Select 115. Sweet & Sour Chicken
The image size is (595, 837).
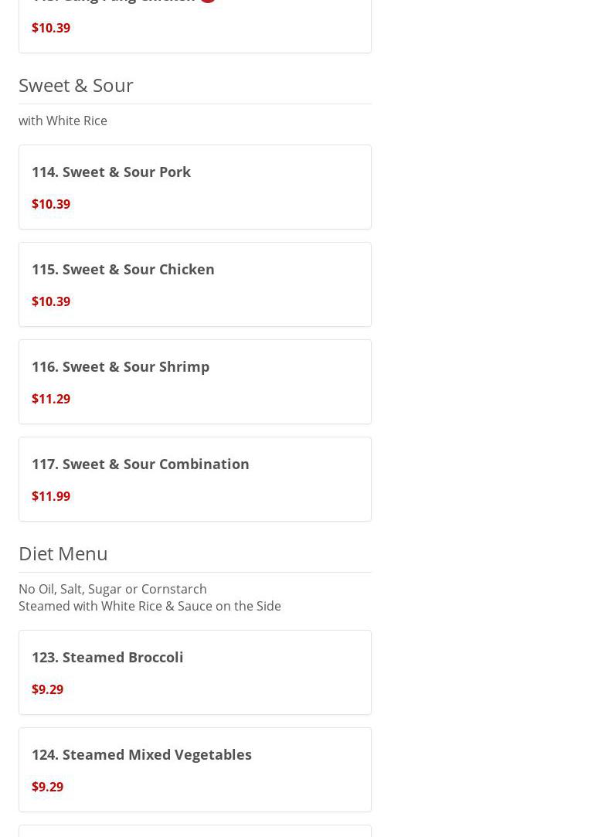(x=123, y=269)
